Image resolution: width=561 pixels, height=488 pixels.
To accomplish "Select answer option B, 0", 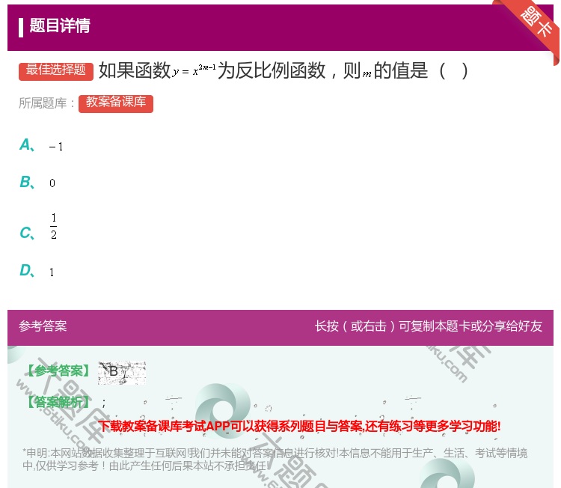I will tap(37, 182).
